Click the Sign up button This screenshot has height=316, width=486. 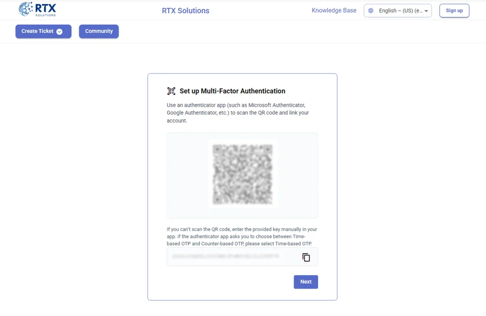454,10
